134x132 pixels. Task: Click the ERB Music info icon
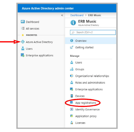tap(73, 23)
